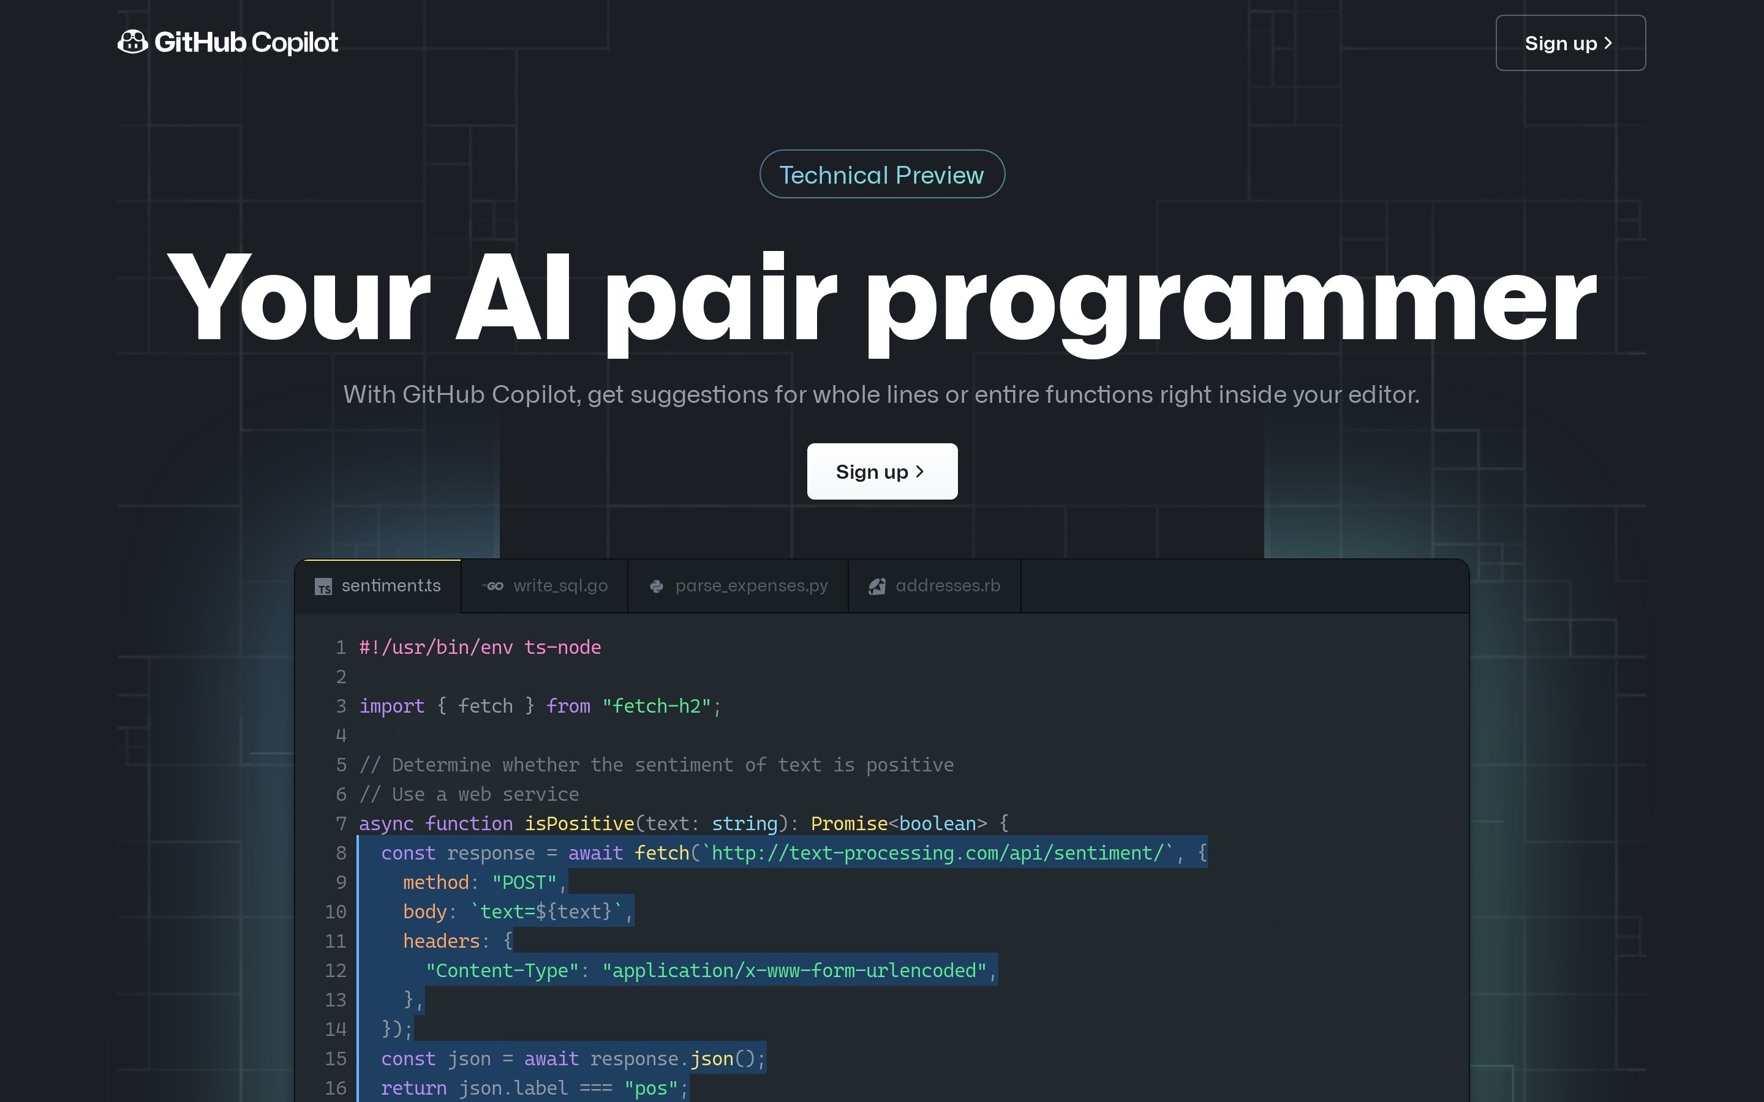The image size is (1764, 1102).
Task: Click the text-processing.com URL in line 8
Action: 940,853
